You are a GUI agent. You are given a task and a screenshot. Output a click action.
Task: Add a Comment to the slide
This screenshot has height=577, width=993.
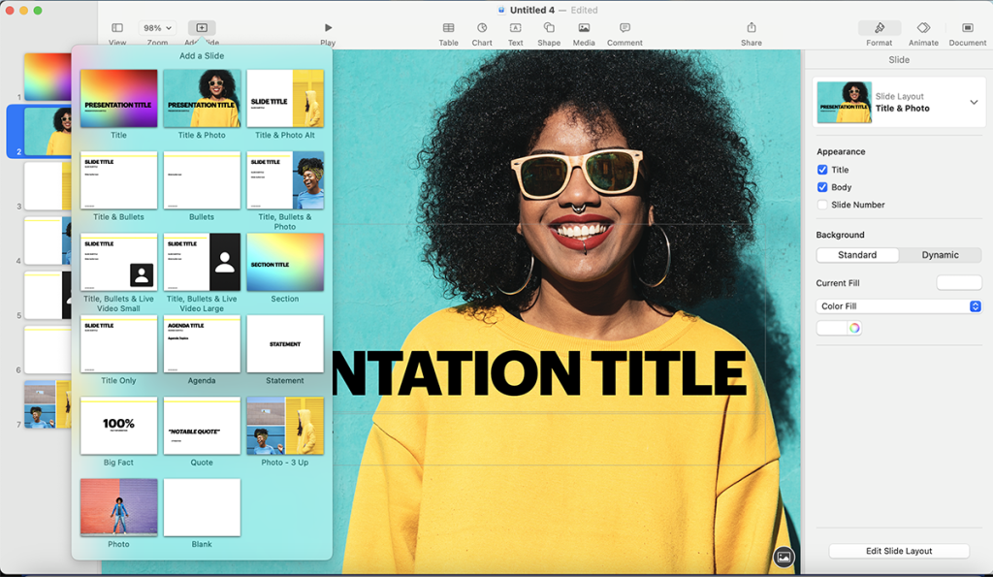pos(625,31)
